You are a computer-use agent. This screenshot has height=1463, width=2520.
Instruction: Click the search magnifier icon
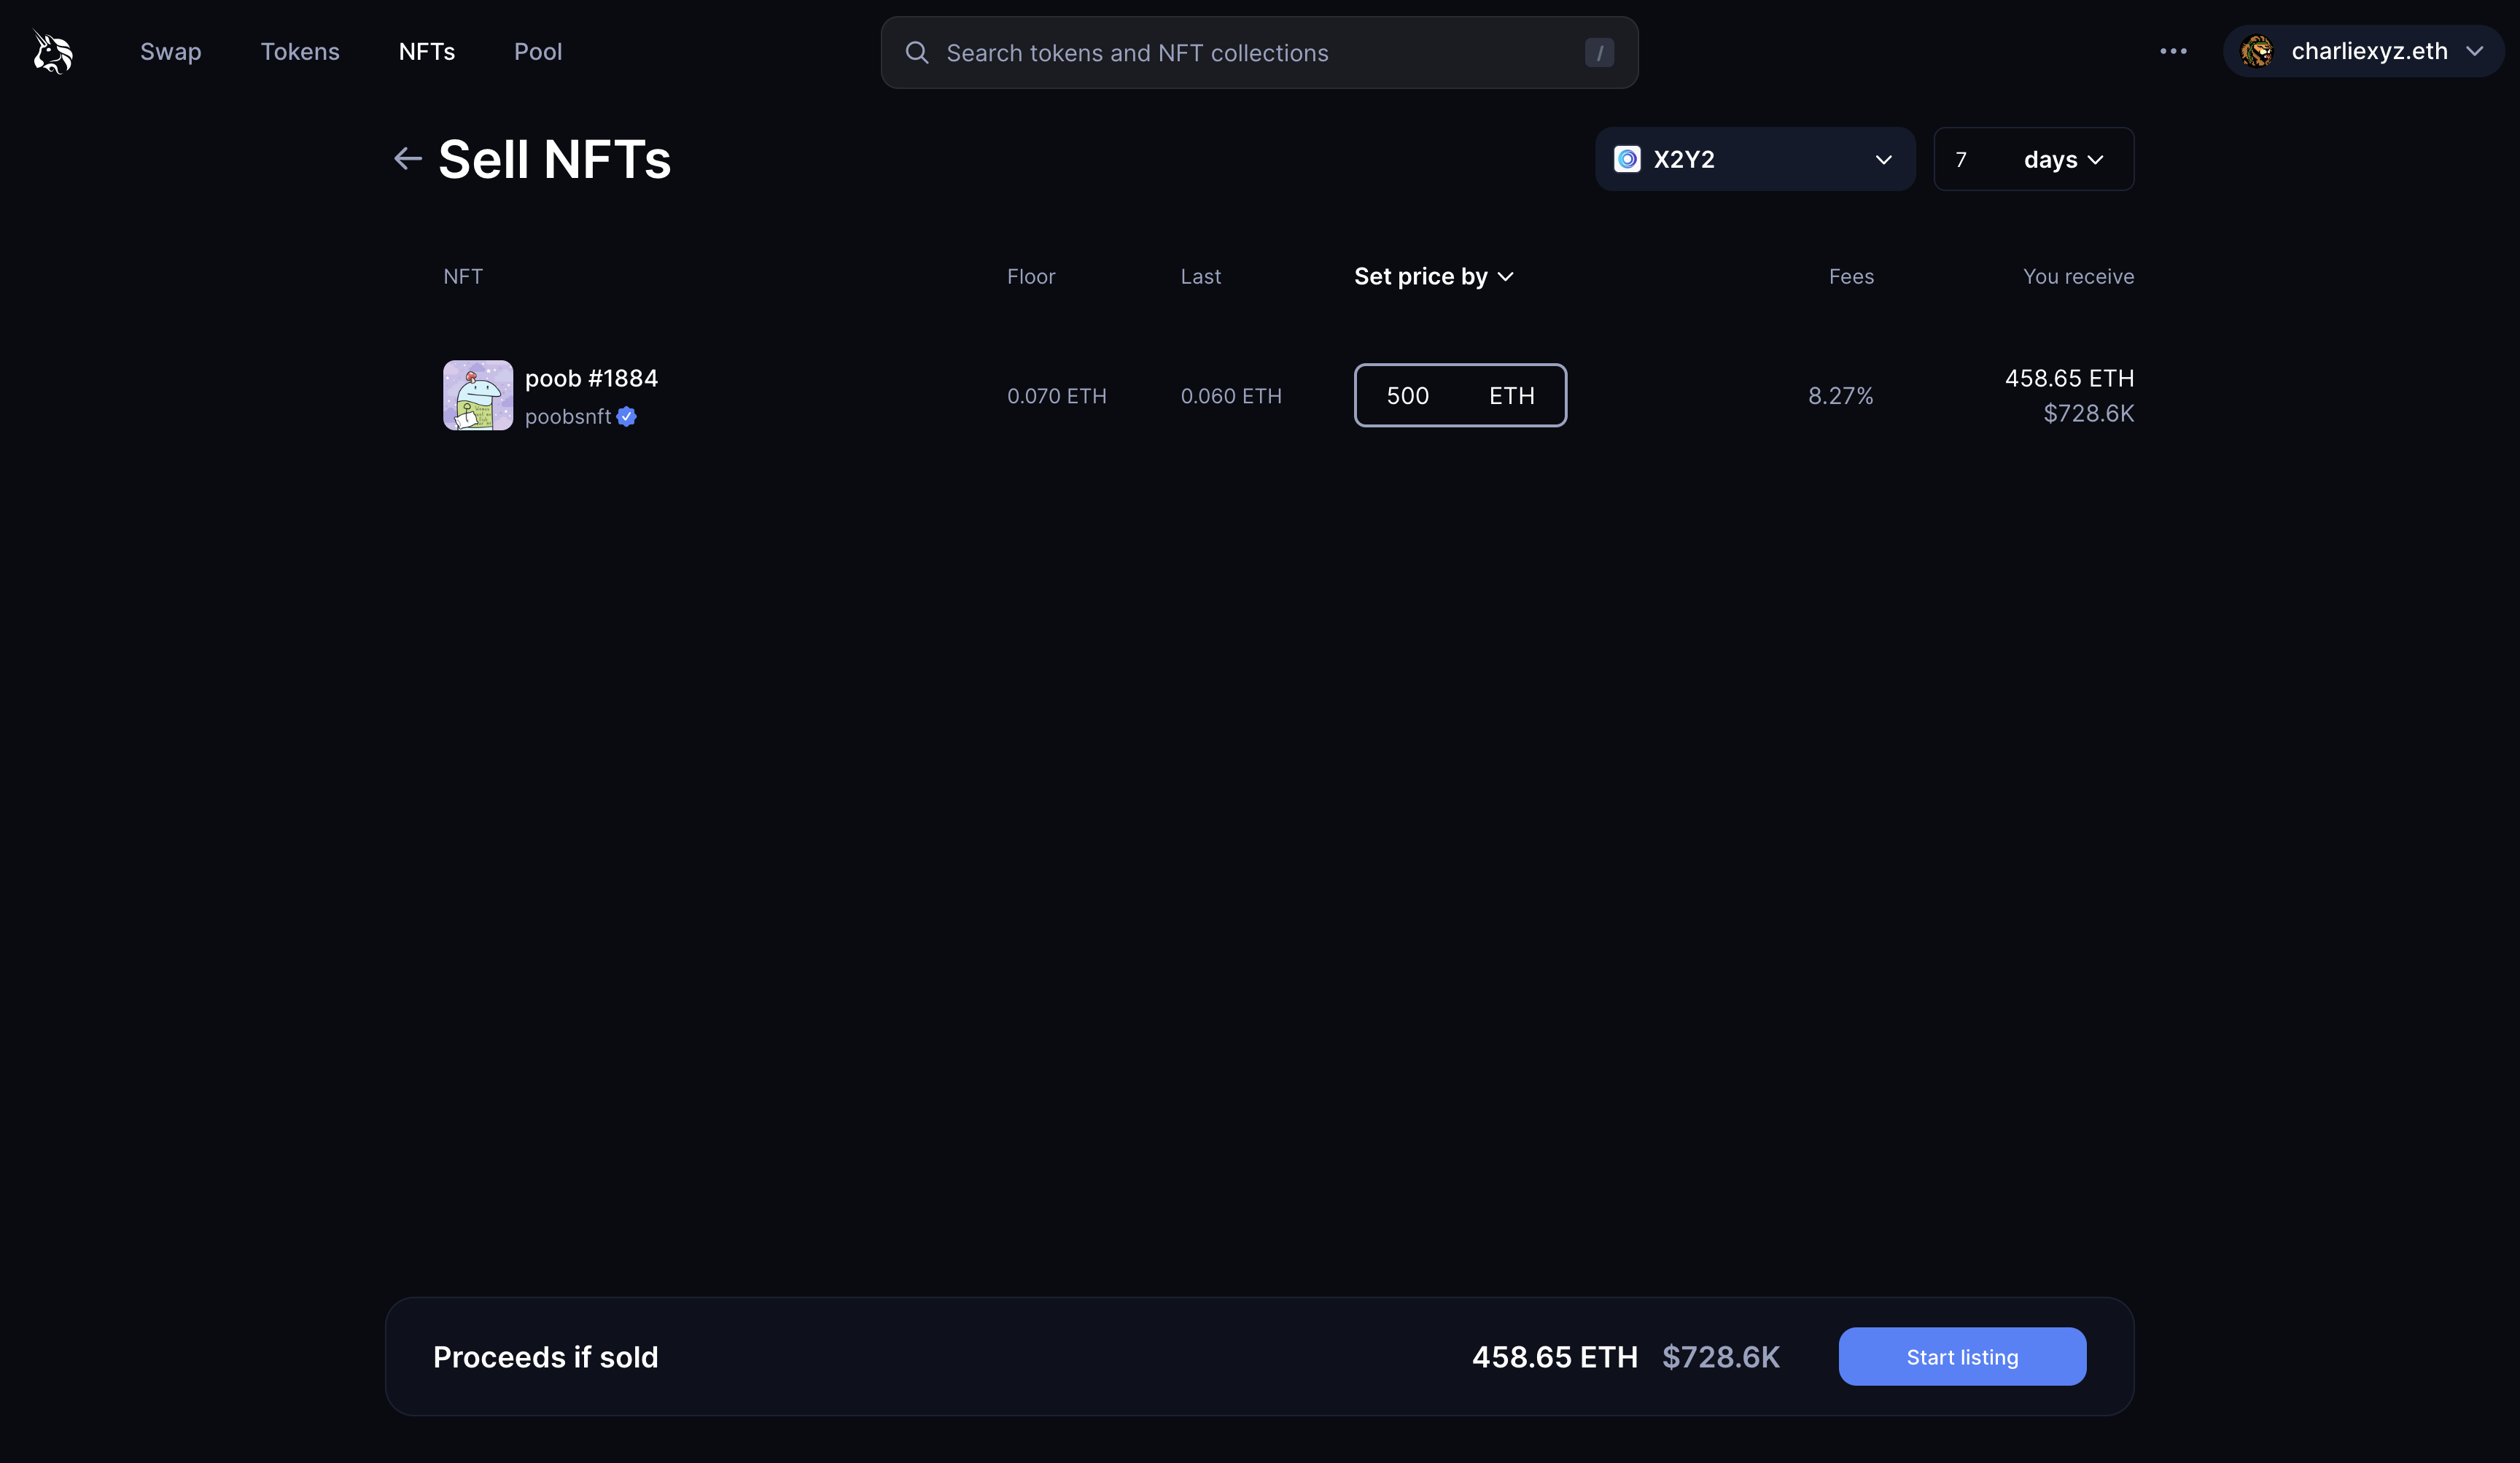point(916,53)
